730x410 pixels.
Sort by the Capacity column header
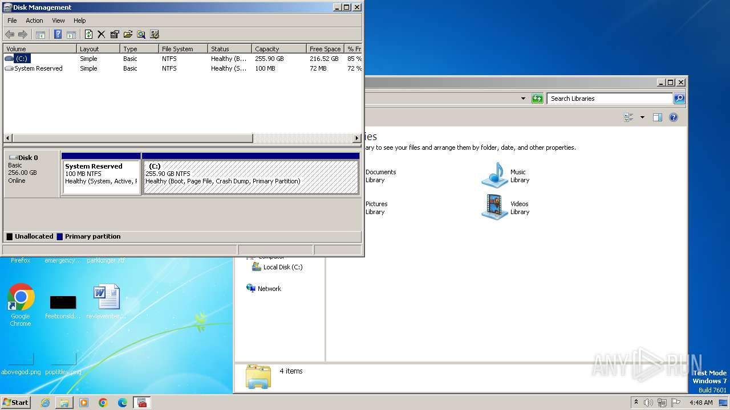(x=279, y=49)
